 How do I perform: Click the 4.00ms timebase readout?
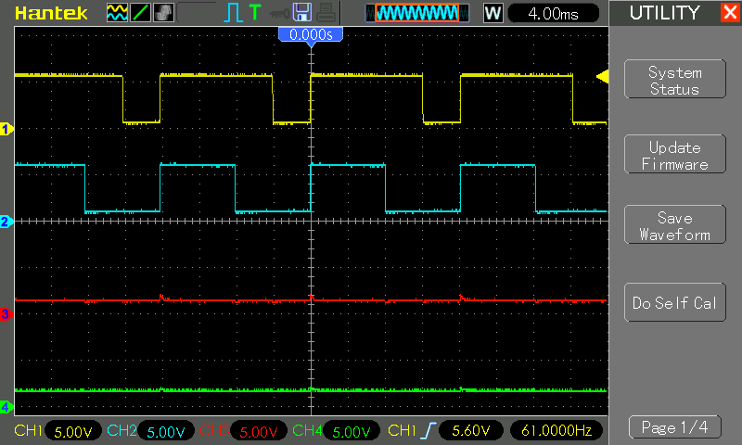point(553,13)
